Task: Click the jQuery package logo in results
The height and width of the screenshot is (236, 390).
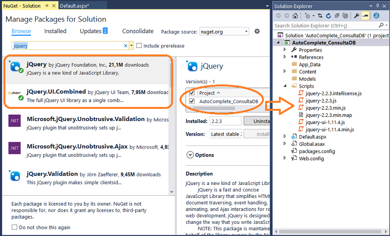Action: tap(16, 66)
